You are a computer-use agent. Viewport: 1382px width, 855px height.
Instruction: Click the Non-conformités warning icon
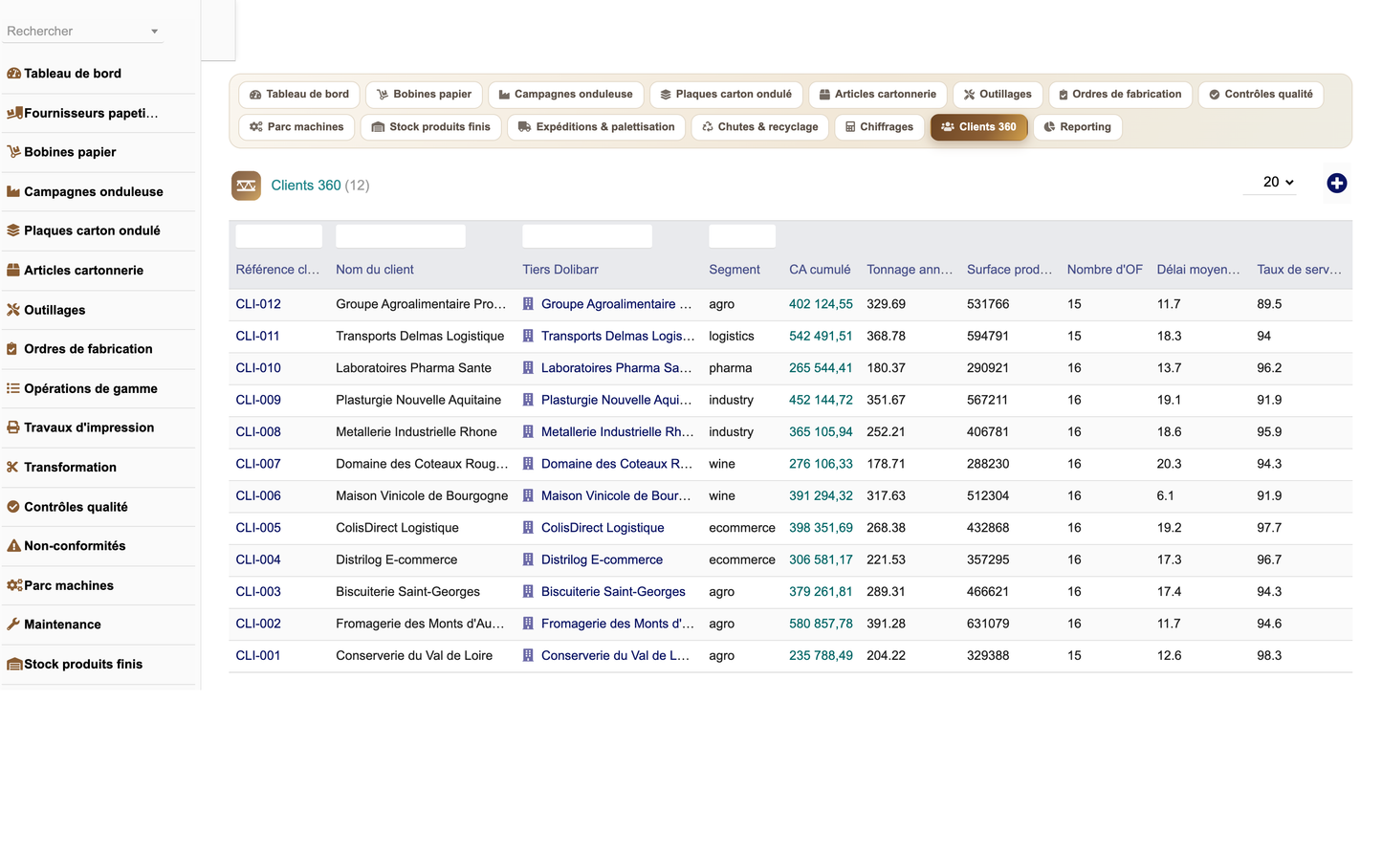click(13, 546)
